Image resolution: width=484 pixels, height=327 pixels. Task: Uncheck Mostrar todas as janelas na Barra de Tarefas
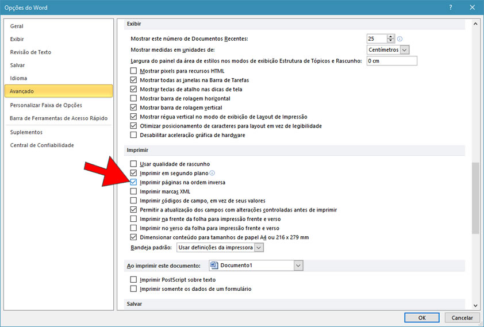pyautogui.click(x=133, y=80)
